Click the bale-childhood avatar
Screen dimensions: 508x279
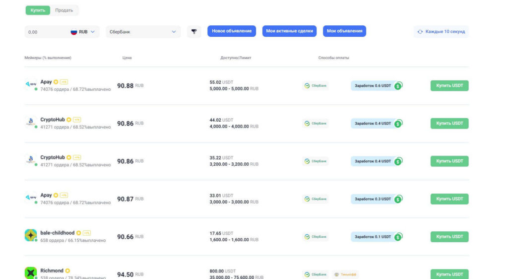(x=31, y=235)
